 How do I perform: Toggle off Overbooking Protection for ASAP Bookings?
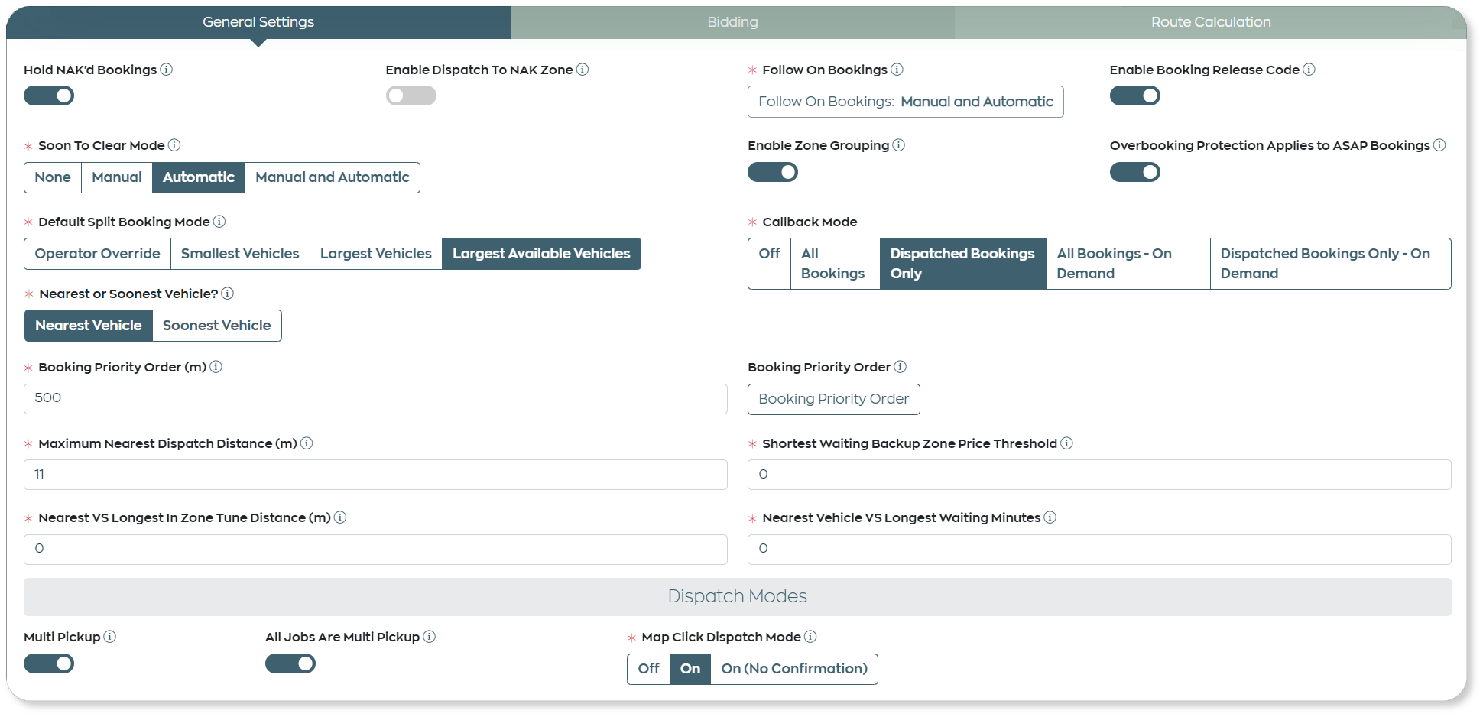(x=1135, y=172)
